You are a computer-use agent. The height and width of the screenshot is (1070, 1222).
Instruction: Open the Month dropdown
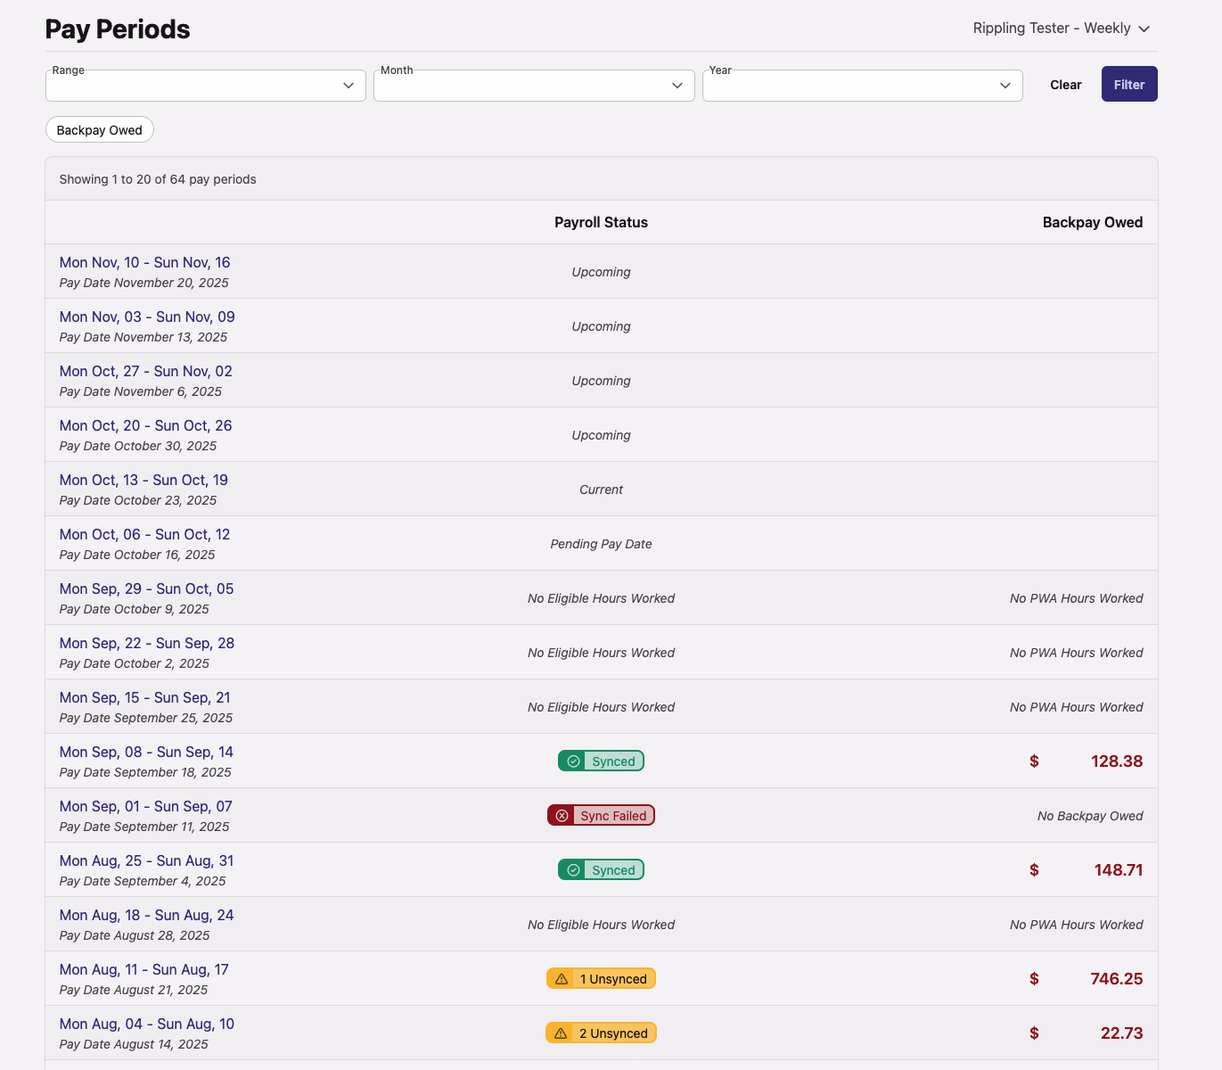click(534, 86)
